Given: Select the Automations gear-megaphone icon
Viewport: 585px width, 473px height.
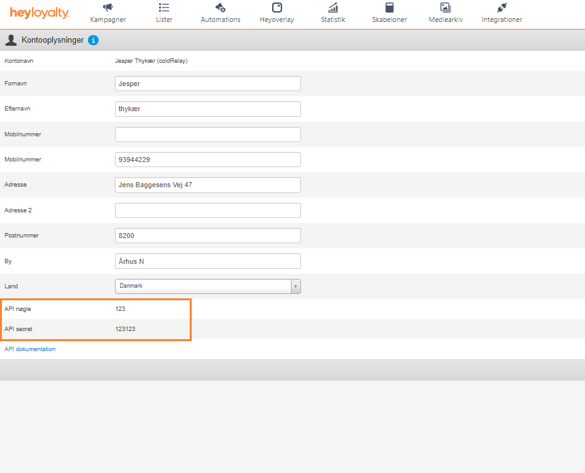Looking at the screenshot, I should 221,8.
